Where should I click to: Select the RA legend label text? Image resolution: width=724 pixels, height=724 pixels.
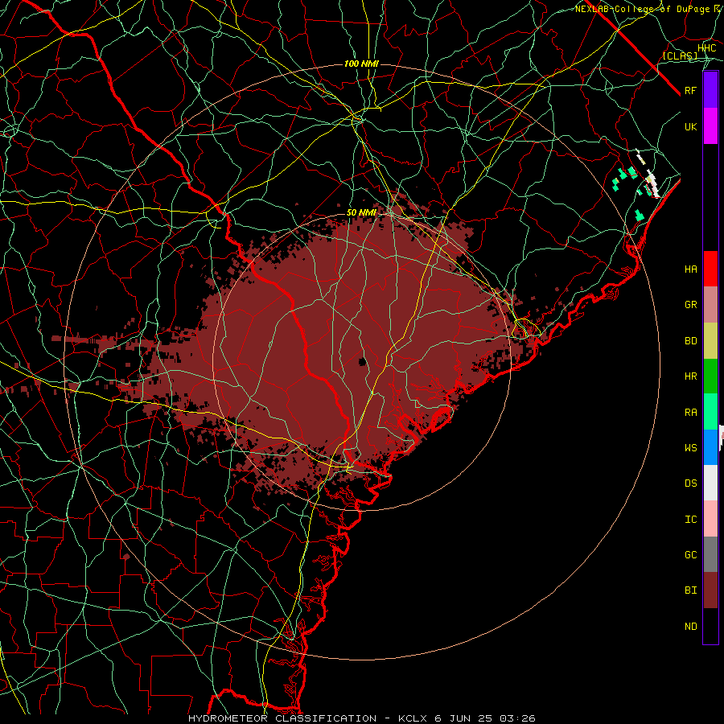click(691, 413)
